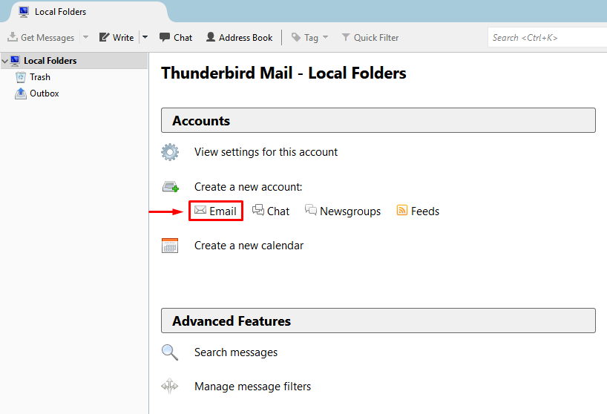The image size is (607, 414).
Task: Click the message filters arrows icon
Action: [169, 386]
